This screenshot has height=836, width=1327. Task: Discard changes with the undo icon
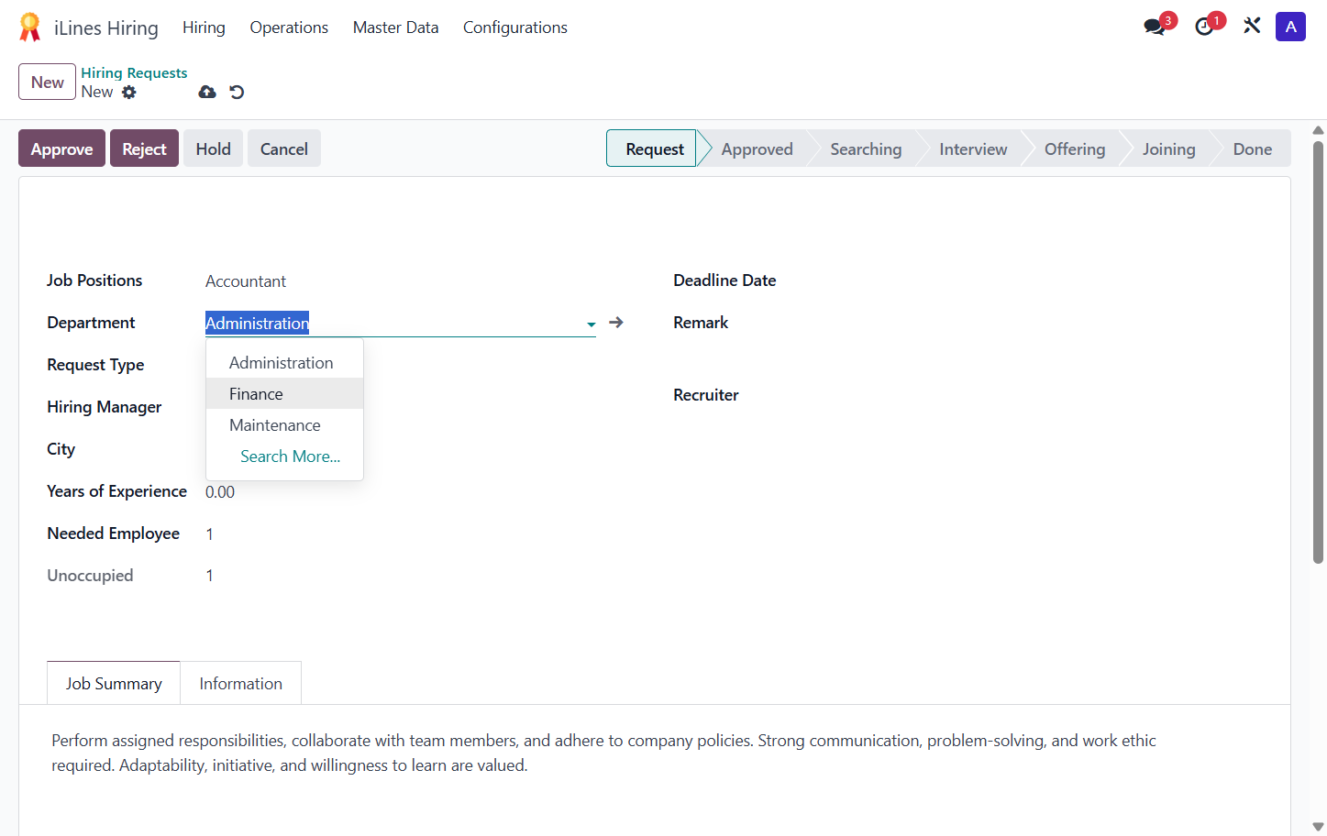coord(237,92)
